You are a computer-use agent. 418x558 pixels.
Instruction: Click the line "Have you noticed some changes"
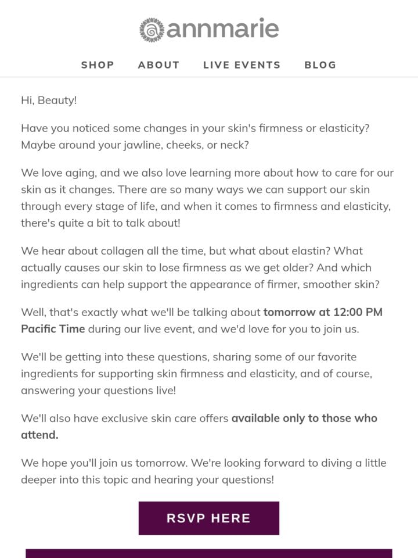195,128
